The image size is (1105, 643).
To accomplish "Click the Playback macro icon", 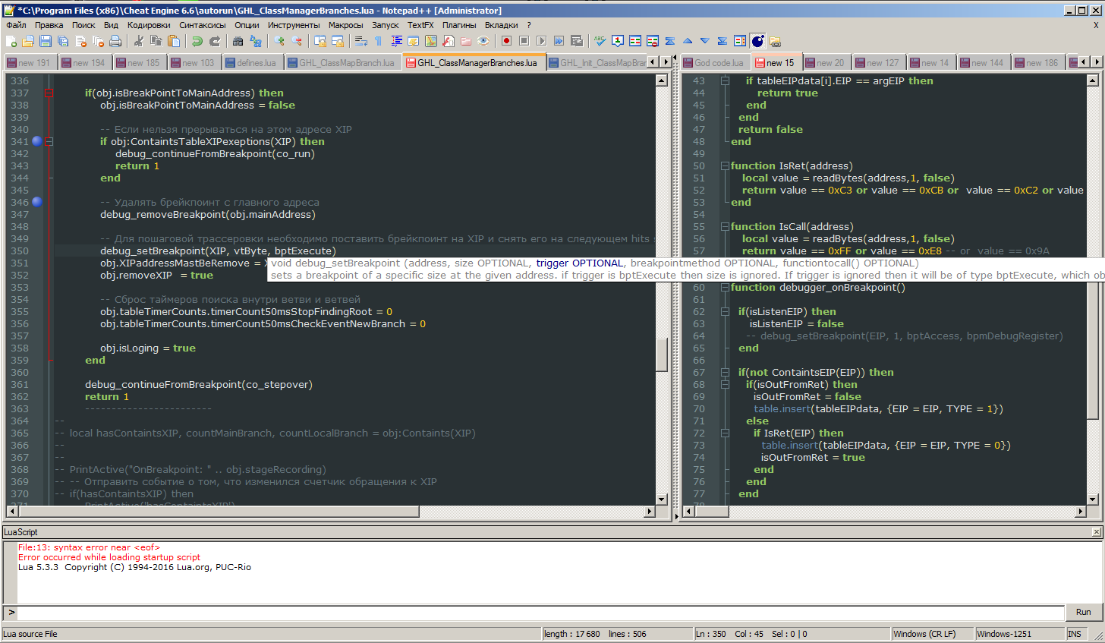I will pos(541,41).
